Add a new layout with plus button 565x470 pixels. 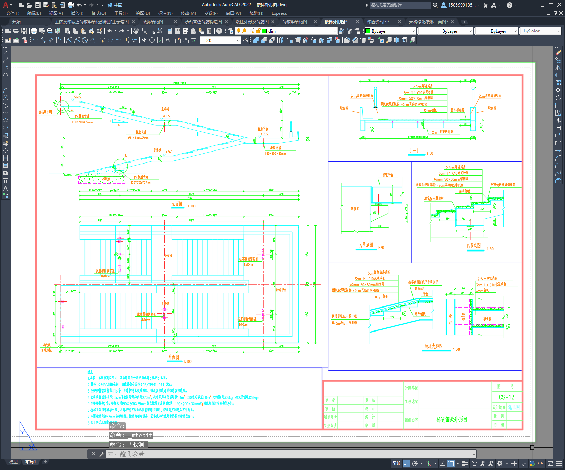[x=45, y=462]
